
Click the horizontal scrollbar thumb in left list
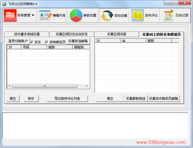click(45, 86)
